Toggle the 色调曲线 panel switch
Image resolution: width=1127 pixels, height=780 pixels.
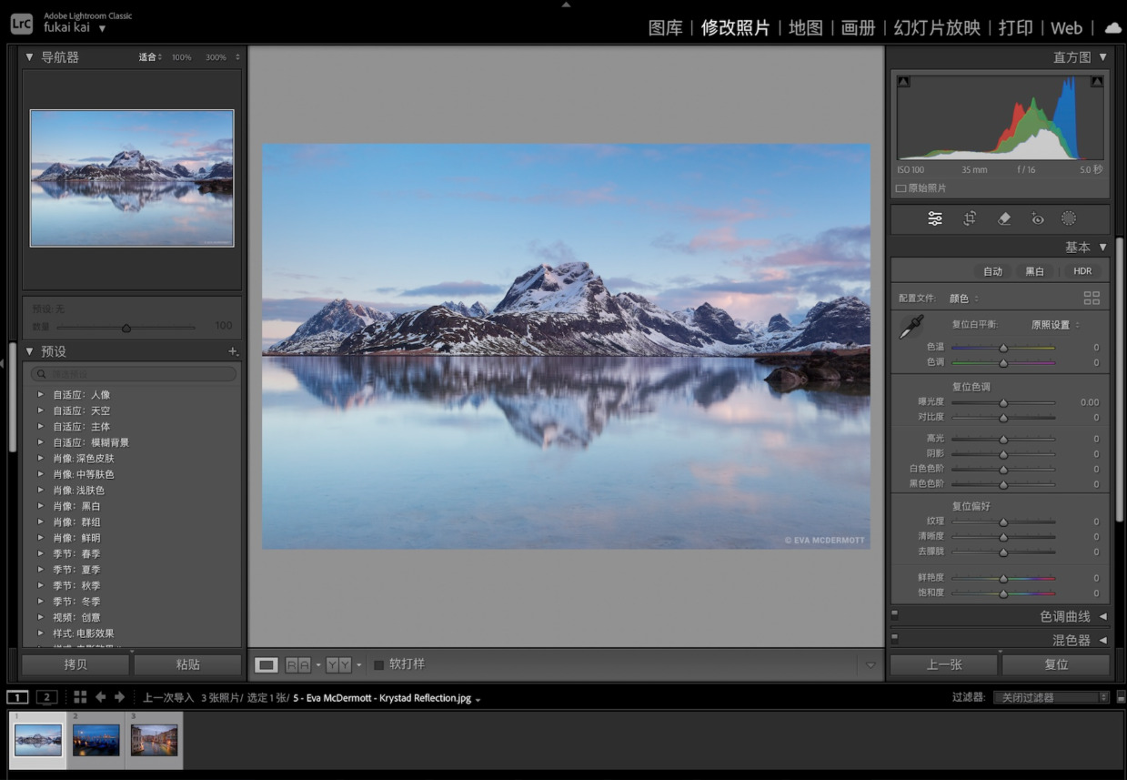[895, 616]
